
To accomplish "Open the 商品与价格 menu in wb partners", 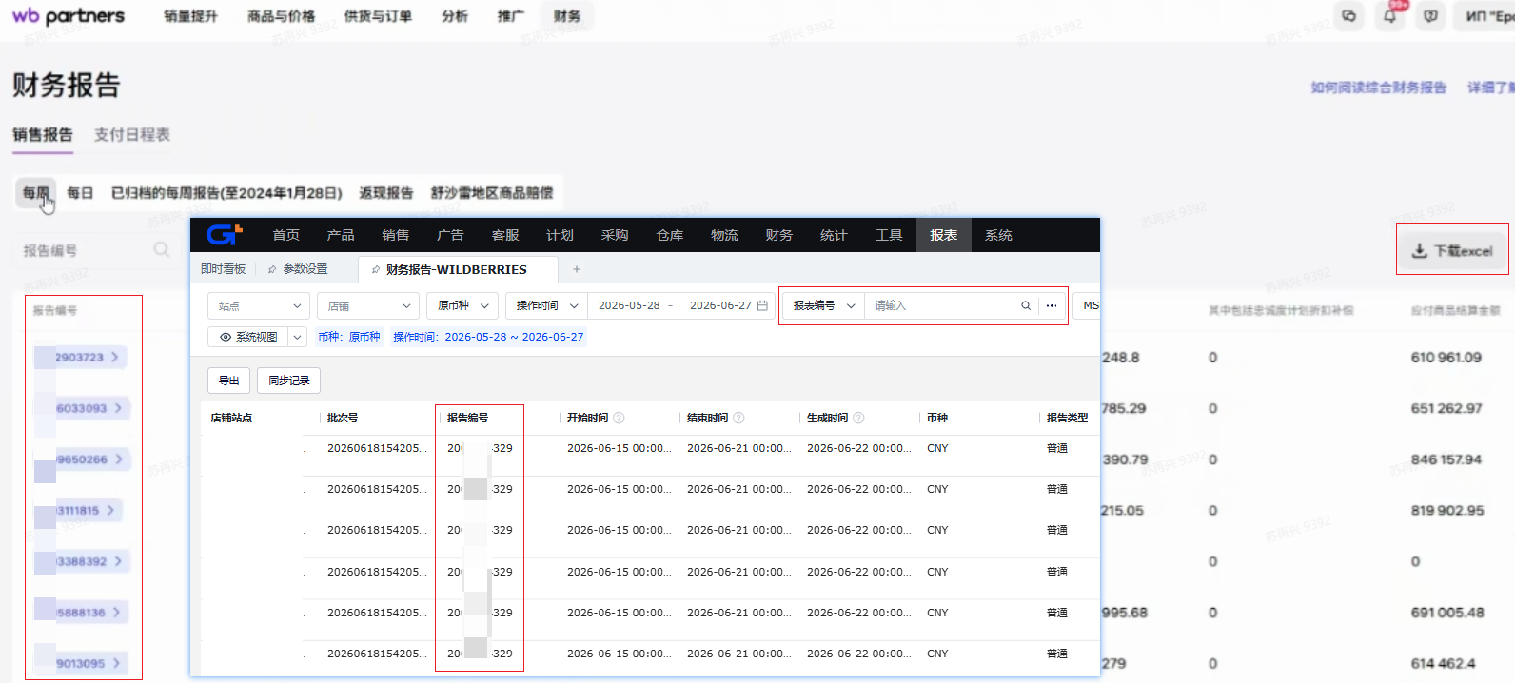I will 281,16.
